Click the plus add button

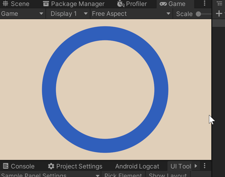tap(219, 13)
